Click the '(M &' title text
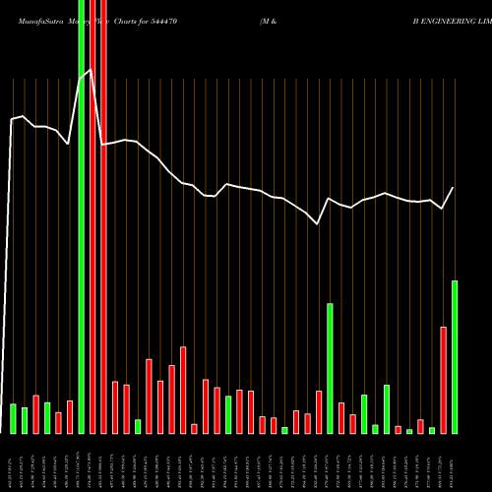492x492 pixels. 268,22
